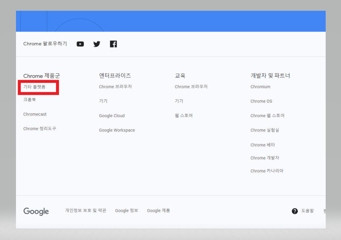Open the Google Workspace link
Viewport: 341px width, 240px height.
[x=117, y=130]
